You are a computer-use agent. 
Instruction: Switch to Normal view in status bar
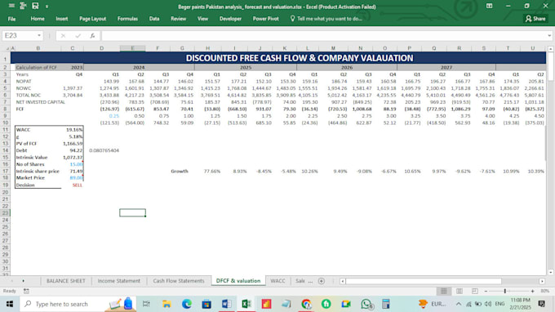(x=443, y=291)
